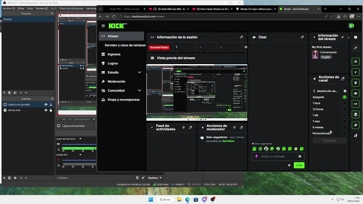Click the chat bubble icon in right rail
This screenshot has height=204, width=363.
coord(356,93)
